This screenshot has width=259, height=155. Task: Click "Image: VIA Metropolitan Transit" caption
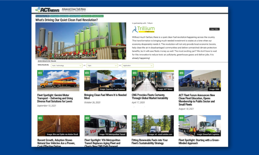(x=112, y=134)
